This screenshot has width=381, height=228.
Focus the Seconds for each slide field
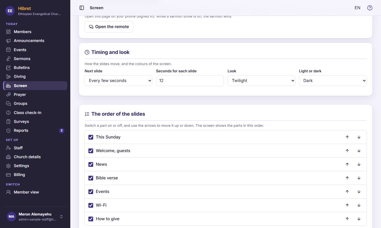click(x=190, y=81)
